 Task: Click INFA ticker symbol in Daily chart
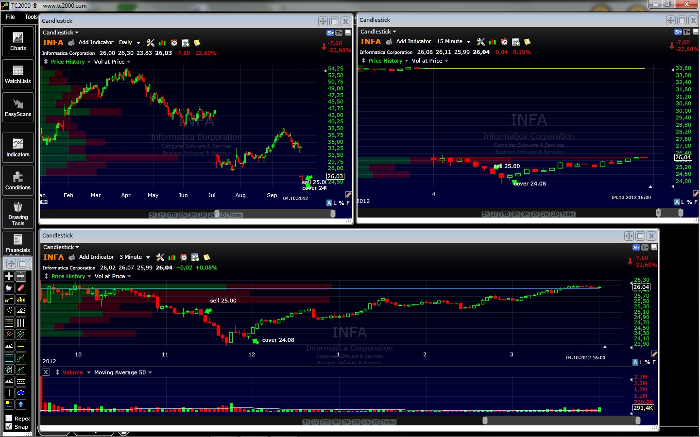click(53, 43)
